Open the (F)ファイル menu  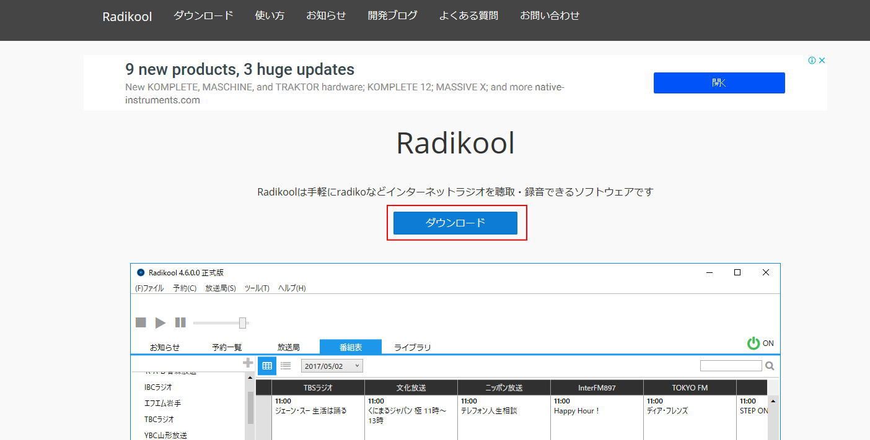click(x=149, y=288)
